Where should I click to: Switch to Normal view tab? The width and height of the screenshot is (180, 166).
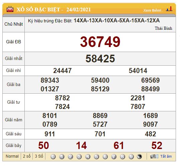point(12,156)
